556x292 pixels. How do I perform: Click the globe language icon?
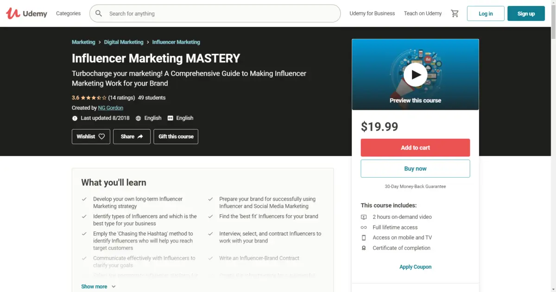(x=138, y=118)
